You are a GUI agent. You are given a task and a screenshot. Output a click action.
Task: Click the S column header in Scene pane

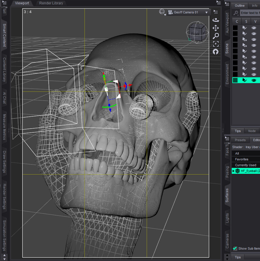click(246, 21)
